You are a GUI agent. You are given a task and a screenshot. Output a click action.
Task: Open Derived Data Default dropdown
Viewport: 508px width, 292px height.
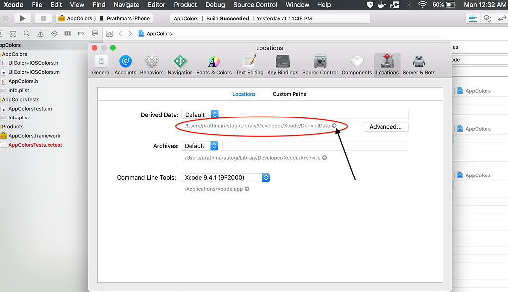point(200,115)
